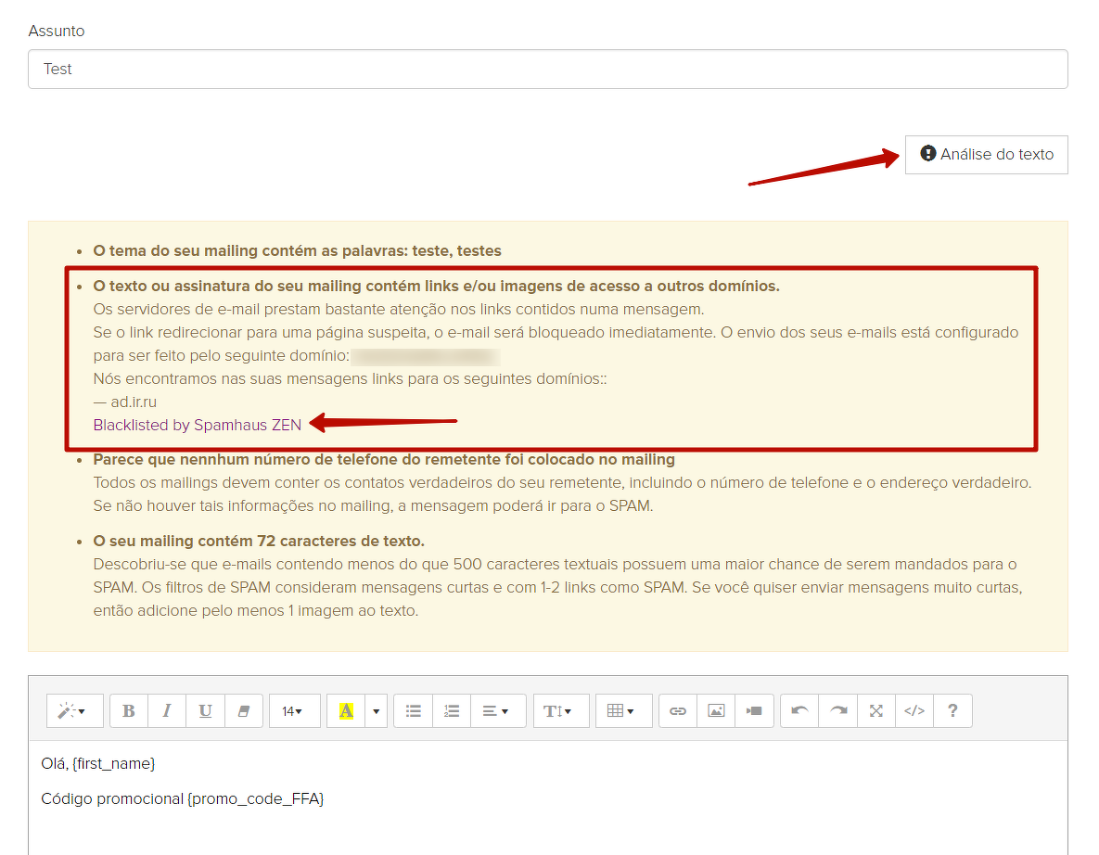Insert a link with the chain icon
Viewport: 1099px width, 855px height.
pyautogui.click(x=678, y=711)
